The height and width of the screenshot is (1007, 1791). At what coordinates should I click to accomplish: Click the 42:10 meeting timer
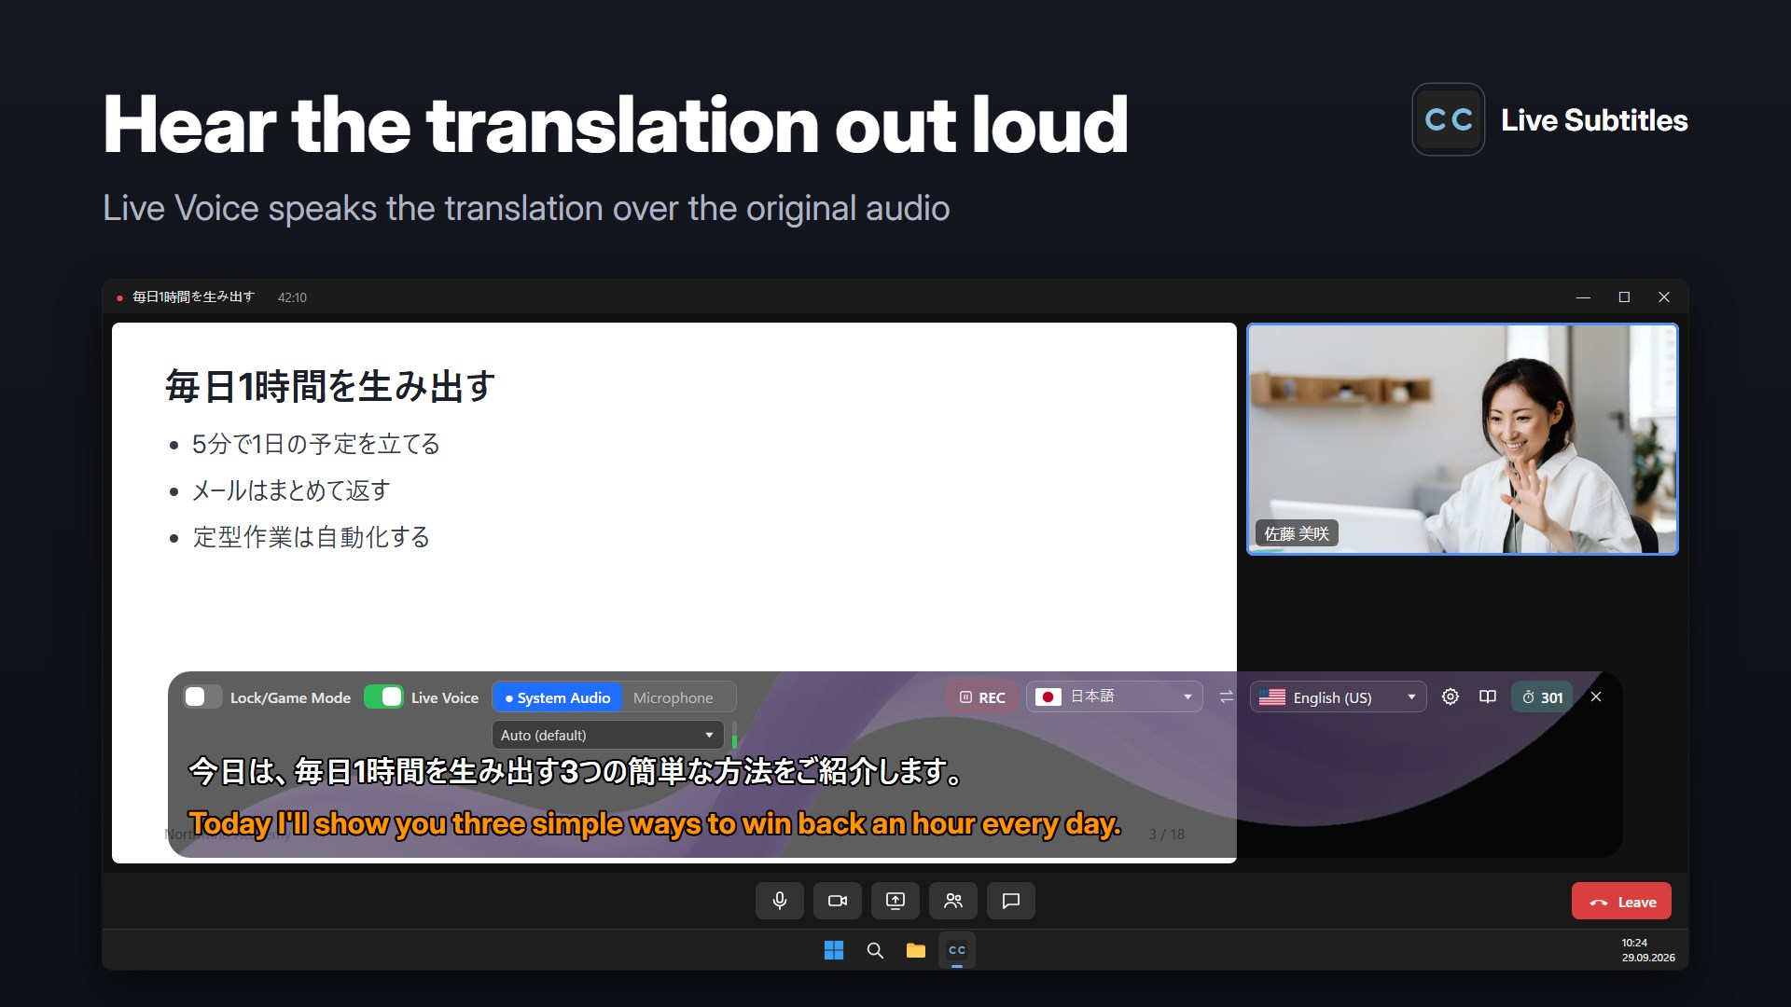pos(292,297)
